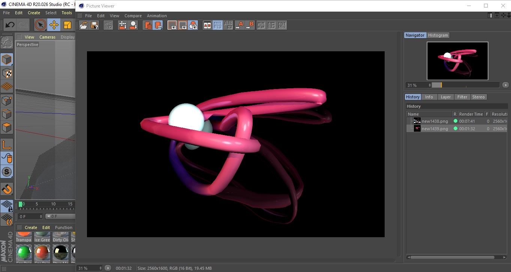Open the zoom dropdown arrow beside Navigator slider
Viewport: 511px width, 272px height.
505,85
